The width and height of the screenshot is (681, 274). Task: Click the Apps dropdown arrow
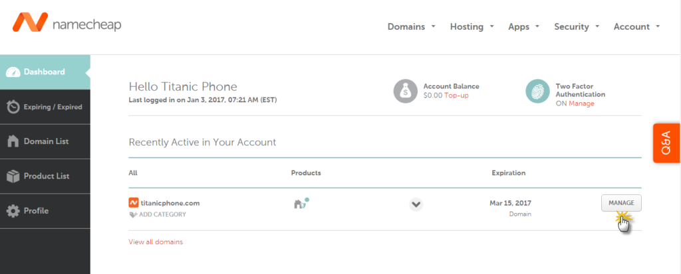pos(537,27)
